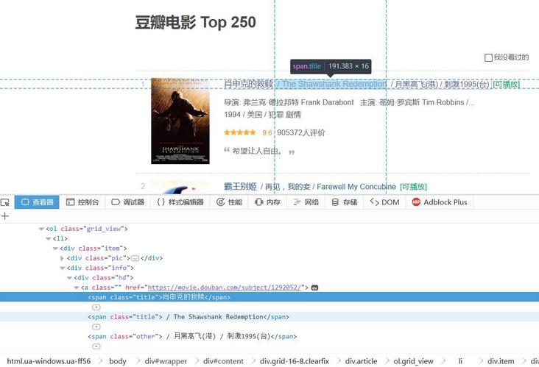This screenshot has height=367, width=539.
Task: Expand the div class pic node
Action: click(x=62, y=258)
